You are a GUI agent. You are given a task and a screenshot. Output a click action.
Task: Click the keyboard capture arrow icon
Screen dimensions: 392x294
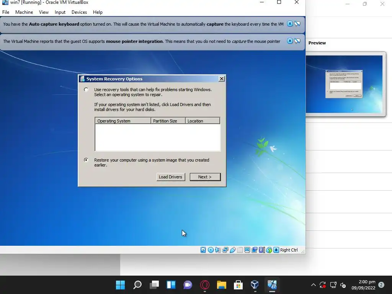coord(276,250)
